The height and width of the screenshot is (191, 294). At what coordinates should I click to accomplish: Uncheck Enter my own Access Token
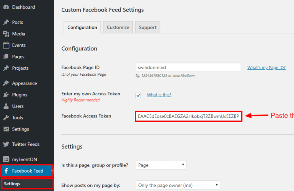tap(138, 95)
